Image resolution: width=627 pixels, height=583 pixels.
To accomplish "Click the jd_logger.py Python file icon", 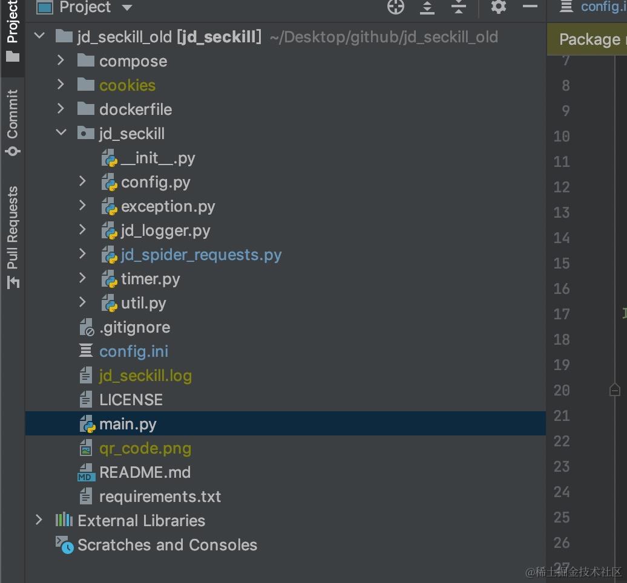I will tap(109, 230).
